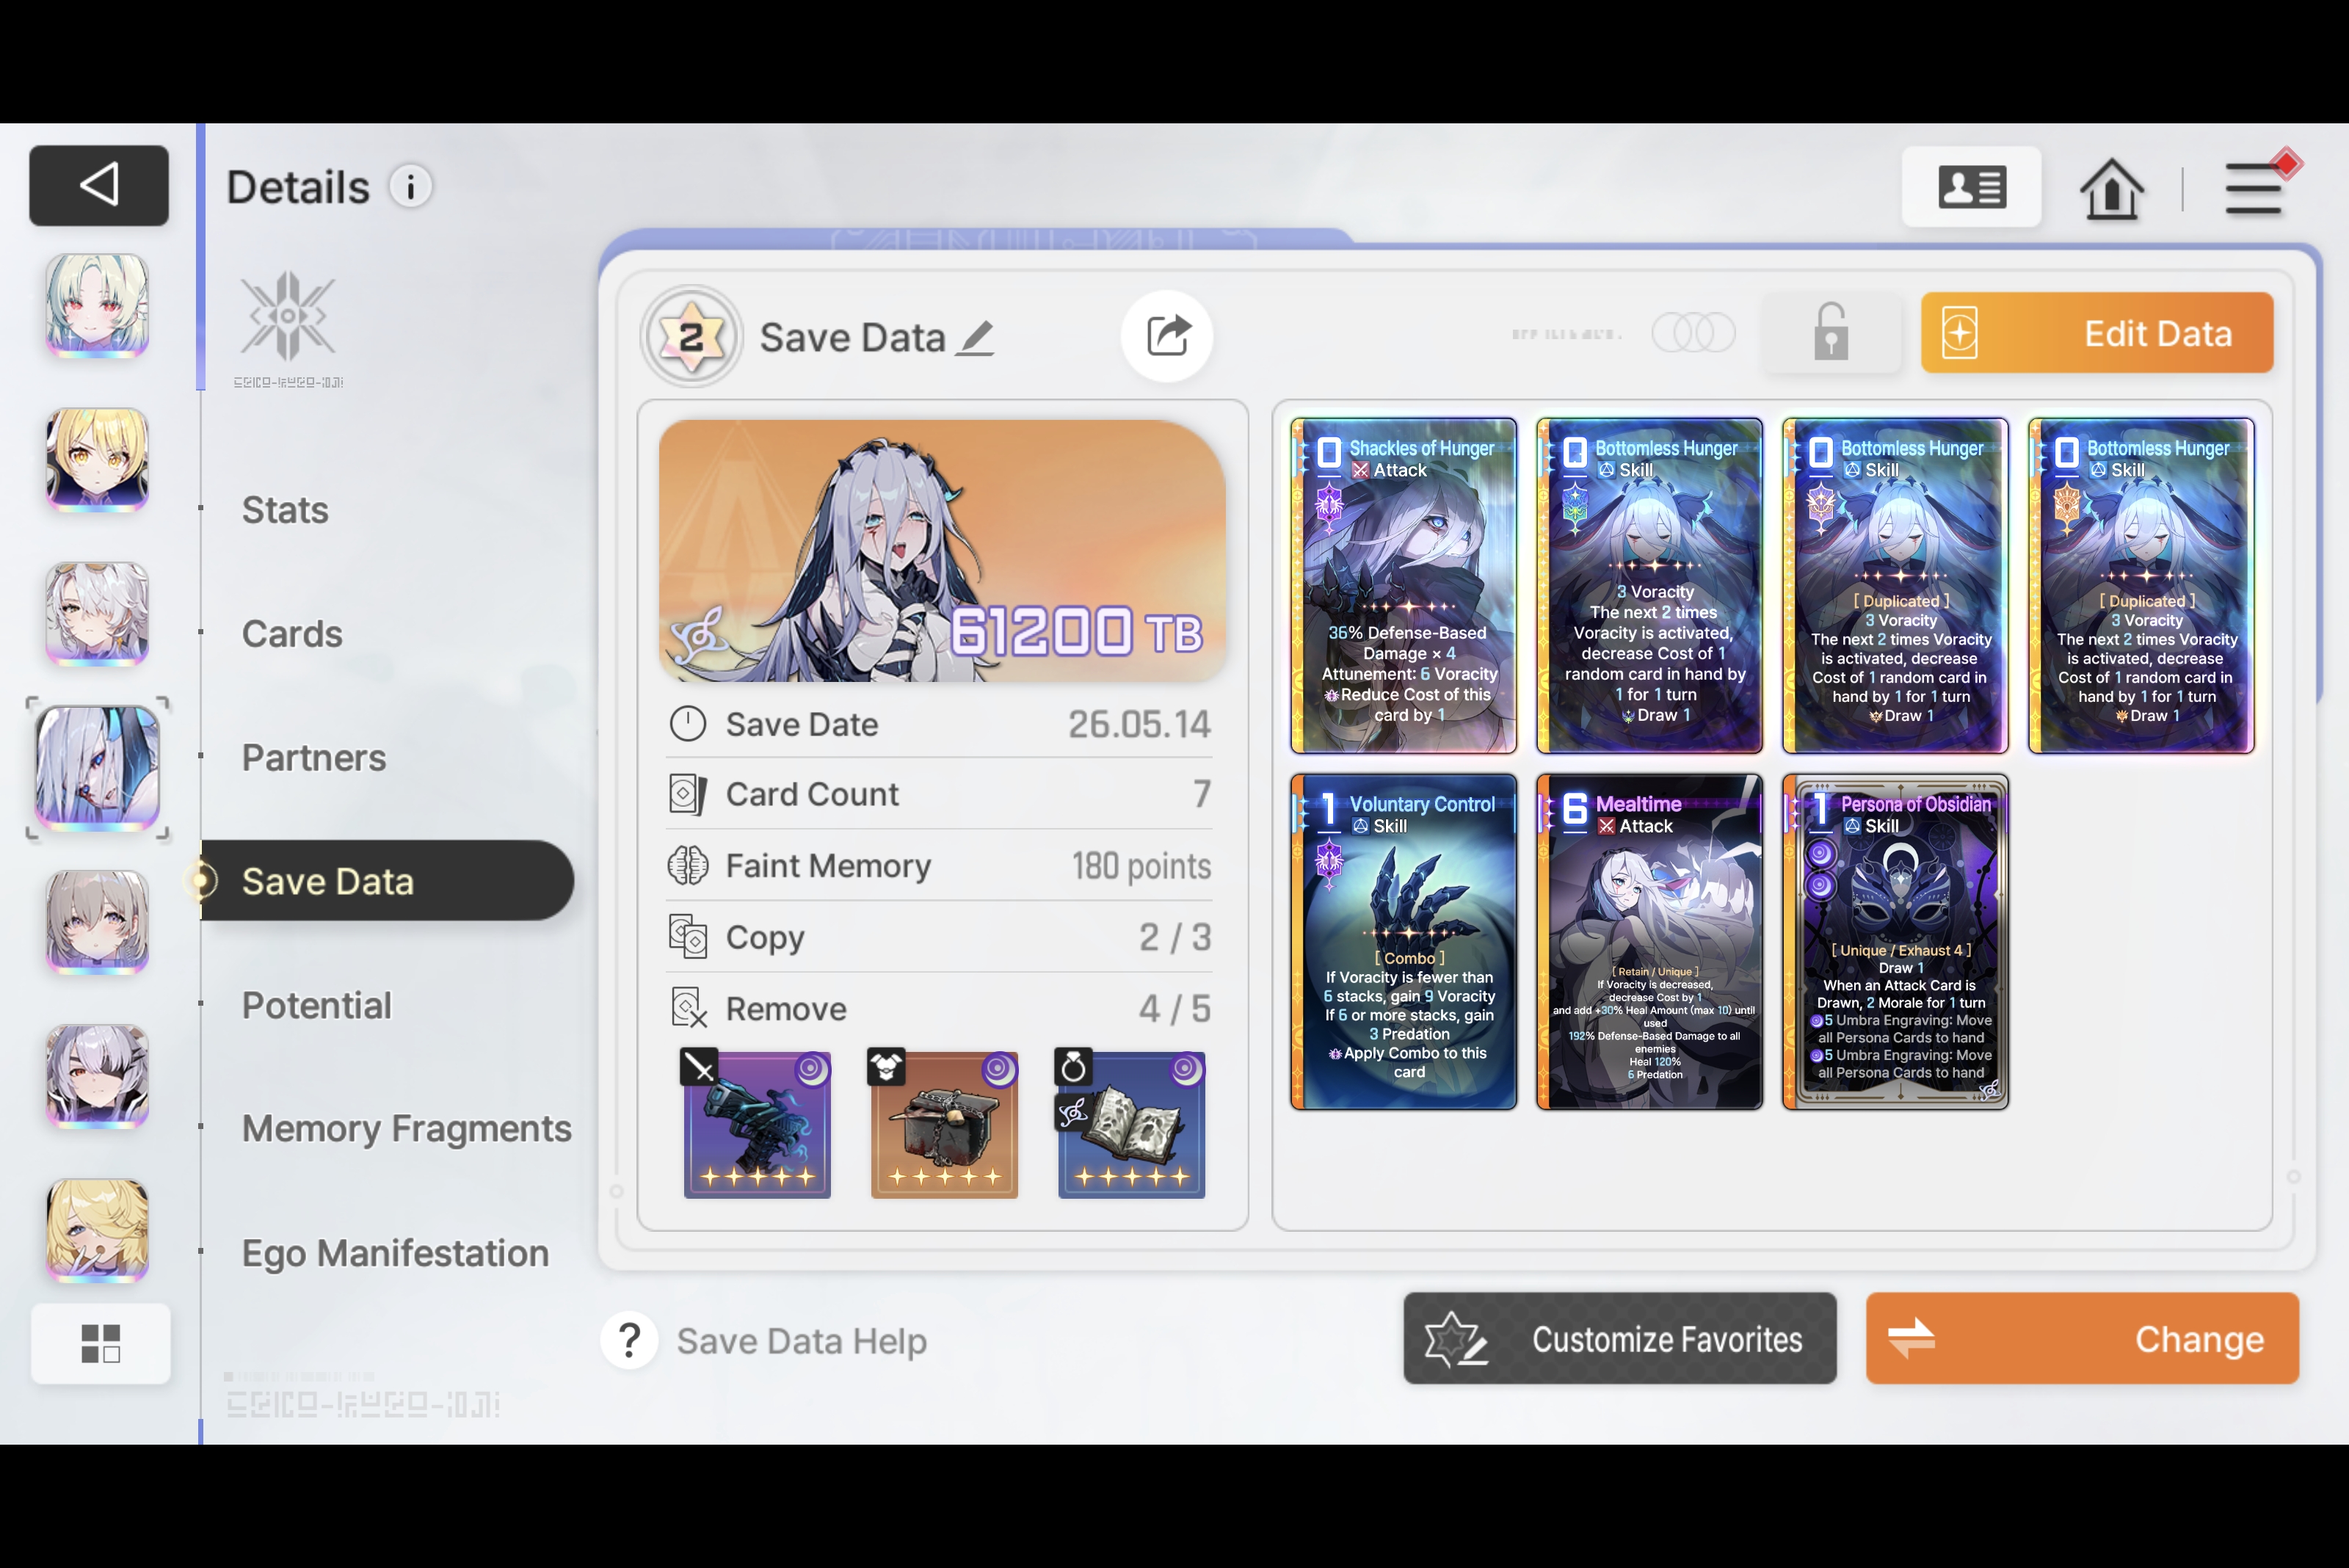The image size is (2349, 1568).
Task: Open the Stats section
Action: (x=285, y=510)
